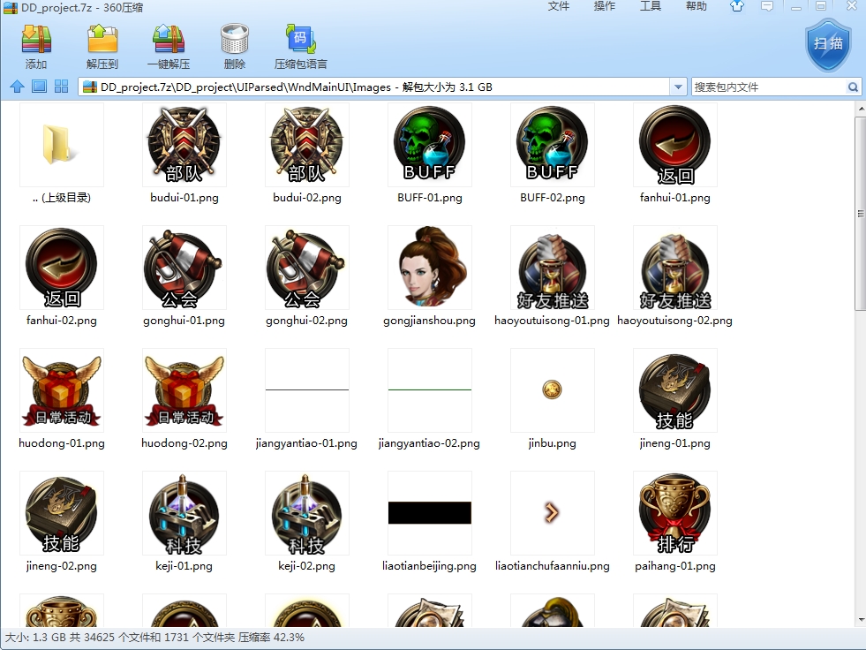Go up one level with the blue arrow
Viewport: 866px width, 650px height.
tap(17, 87)
